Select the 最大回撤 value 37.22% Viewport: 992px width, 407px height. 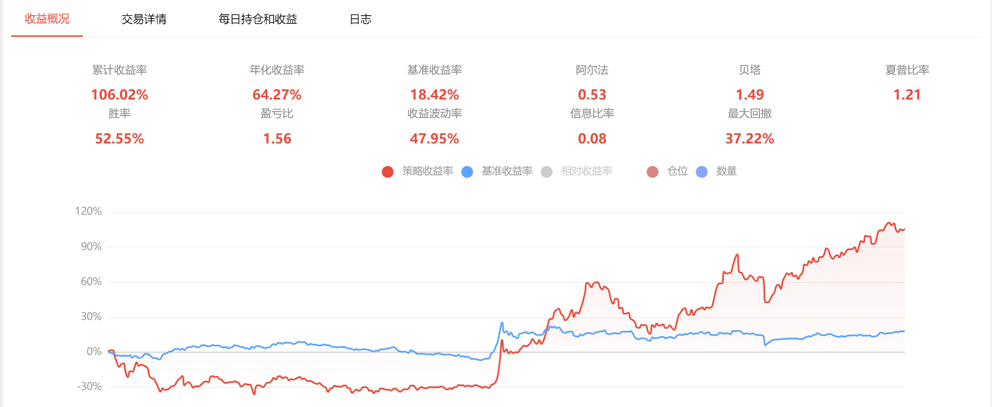749,139
